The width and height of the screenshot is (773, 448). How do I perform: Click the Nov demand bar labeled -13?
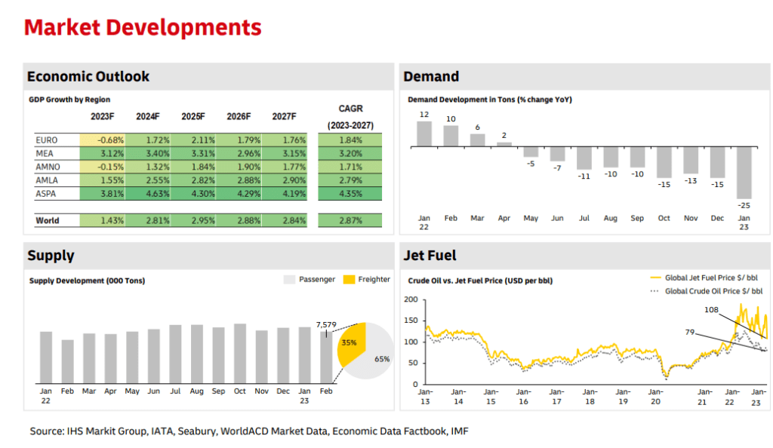click(x=691, y=161)
